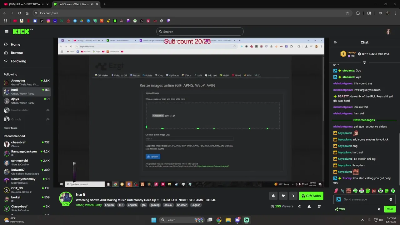The width and height of the screenshot is (400, 225).
Task: Show hidden system tray icons chevron
Action: click(x=362, y=220)
